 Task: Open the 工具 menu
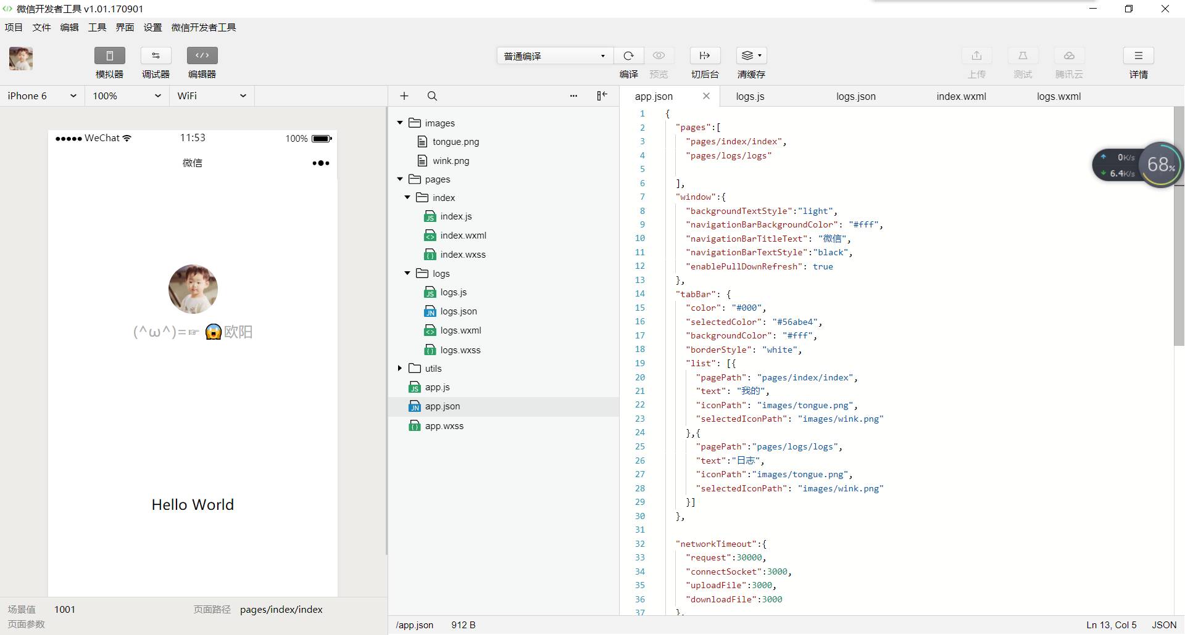[97, 27]
